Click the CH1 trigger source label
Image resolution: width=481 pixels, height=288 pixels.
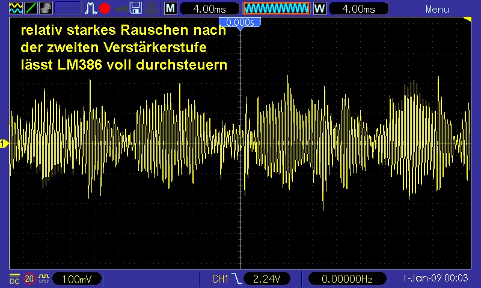220,279
